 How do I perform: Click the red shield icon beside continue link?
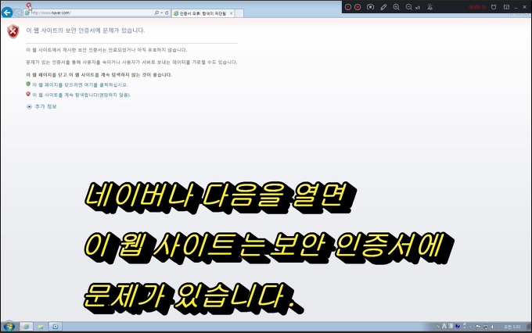28,94
